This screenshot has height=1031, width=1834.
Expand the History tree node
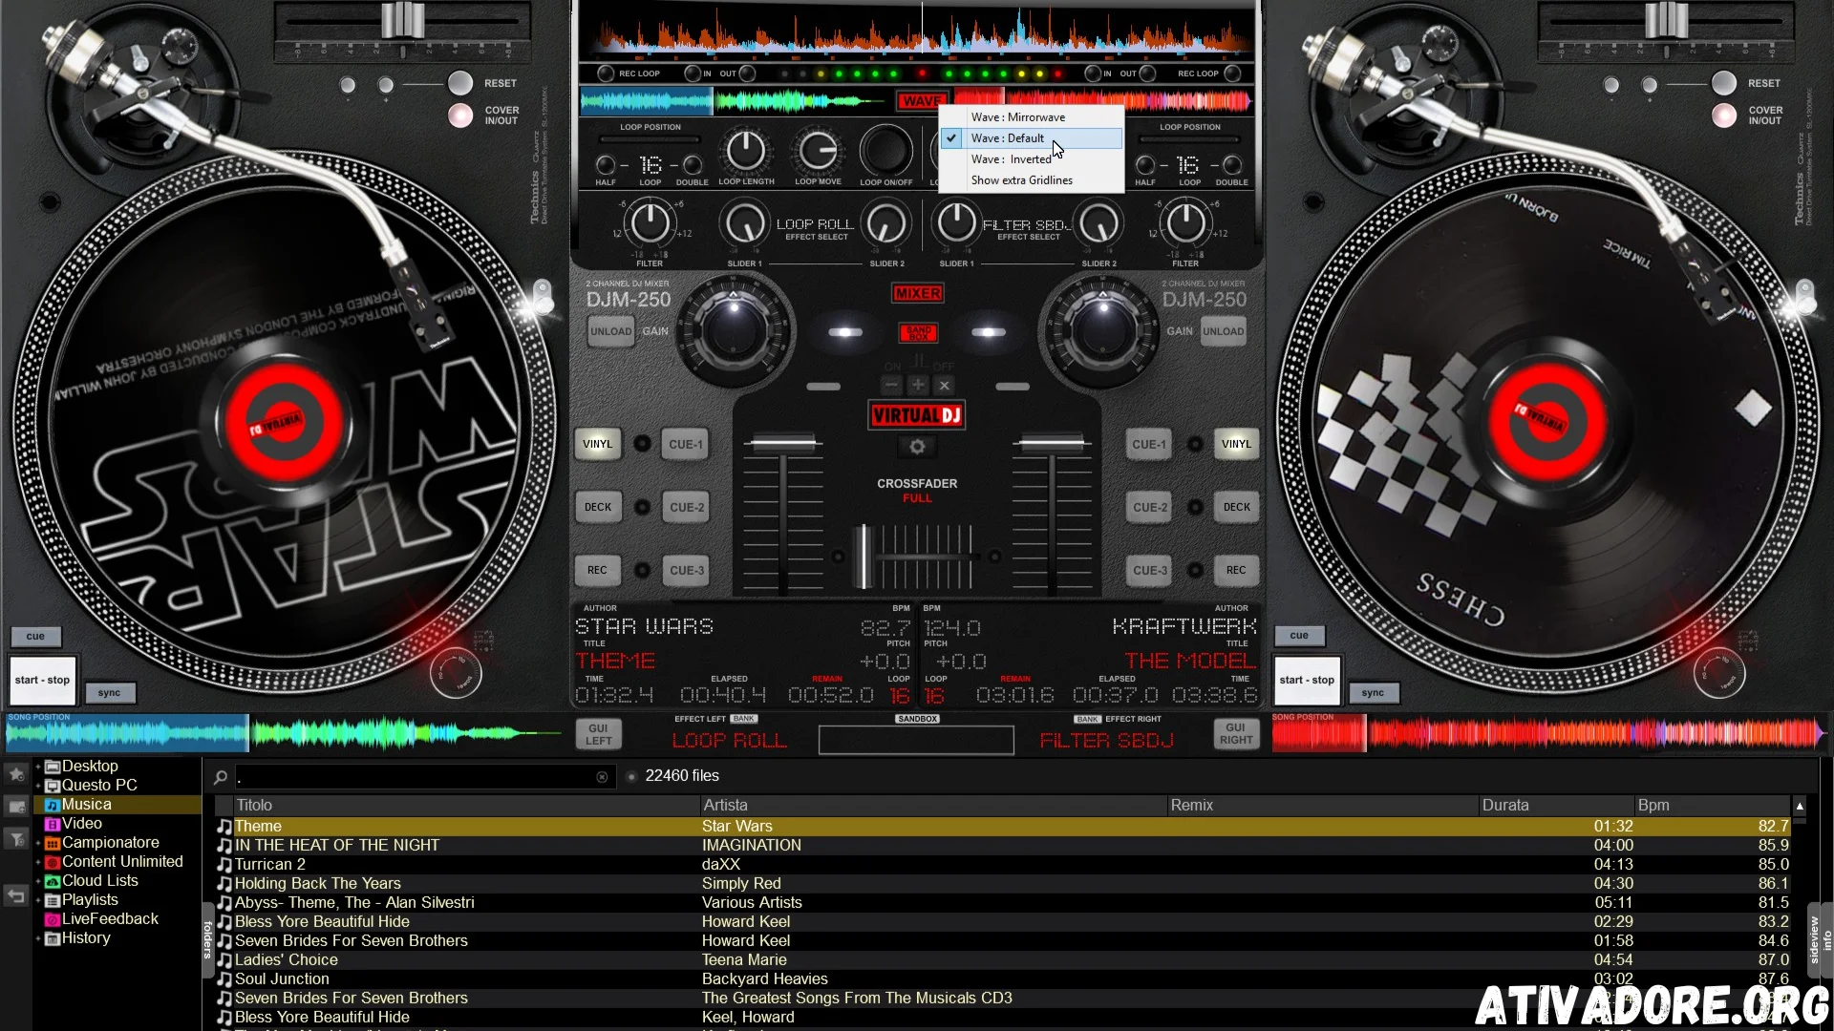38,938
